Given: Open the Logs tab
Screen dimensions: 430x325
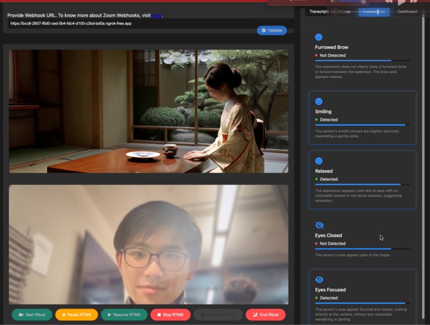Looking at the screenshot, I should coord(346,11).
